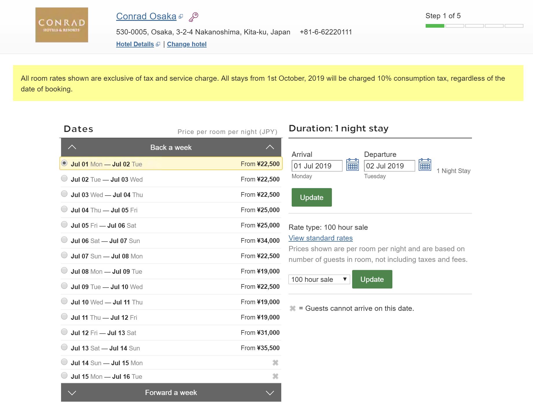Image resolution: width=533 pixels, height=406 pixels.
Task: Select the Jul 08 – Jul 09 radio button
Action: [x=64, y=270]
